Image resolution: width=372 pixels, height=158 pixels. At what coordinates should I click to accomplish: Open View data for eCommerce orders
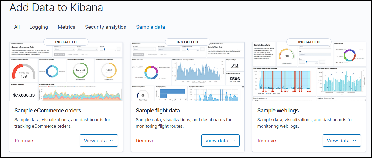[x=99, y=141]
